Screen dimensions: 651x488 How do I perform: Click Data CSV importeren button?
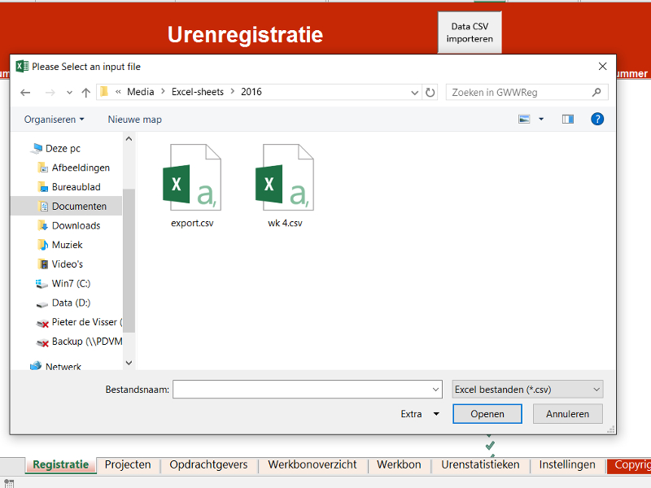[470, 33]
